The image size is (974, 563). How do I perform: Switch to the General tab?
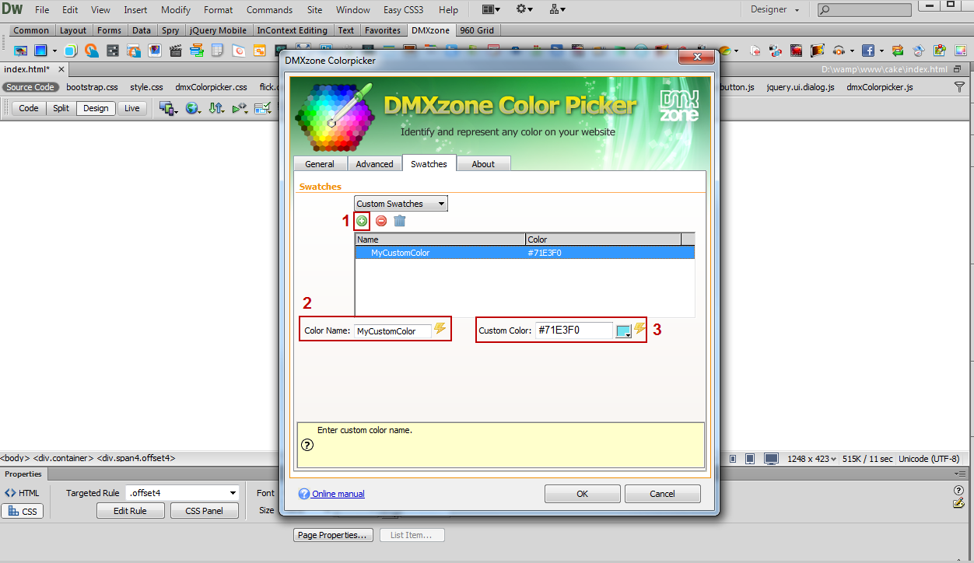[x=320, y=164]
